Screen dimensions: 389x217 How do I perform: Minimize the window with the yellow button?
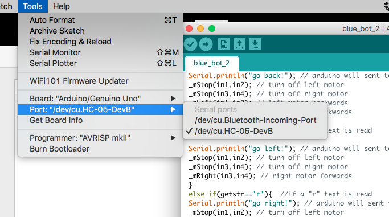(x=200, y=29)
